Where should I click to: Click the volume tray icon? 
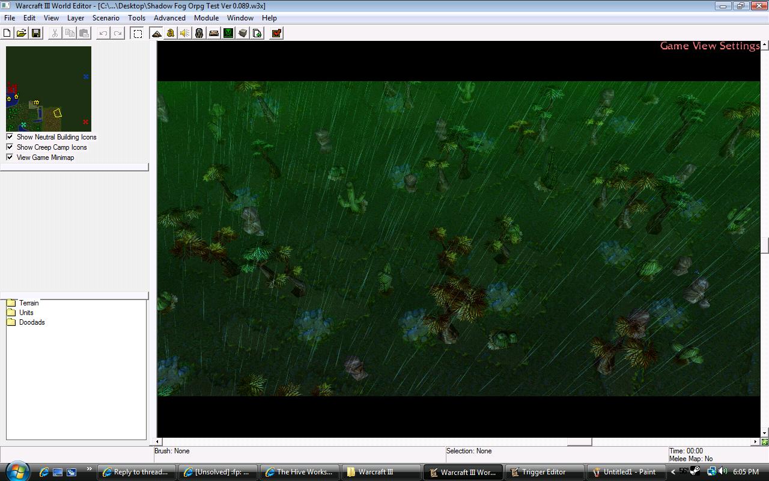point(723,471)
